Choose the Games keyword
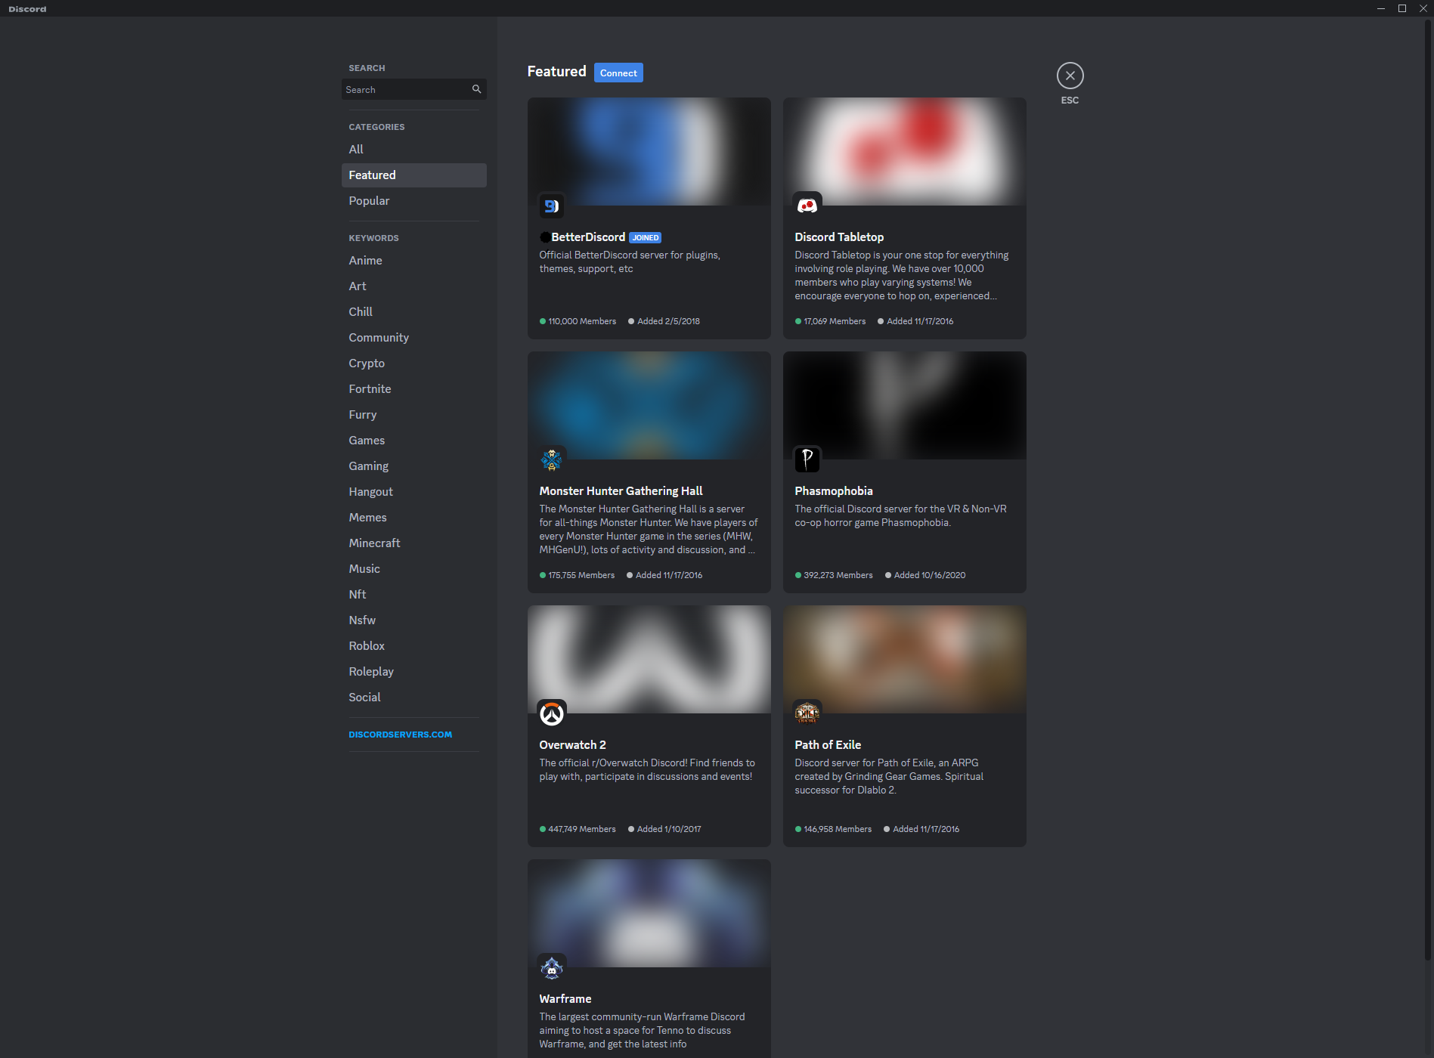 click(413, 441)
